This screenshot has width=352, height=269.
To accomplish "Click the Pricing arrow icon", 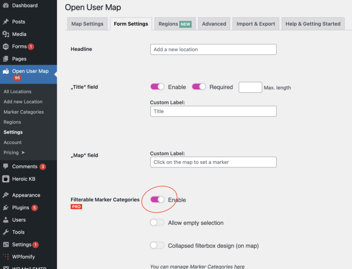I will point(23,153).
